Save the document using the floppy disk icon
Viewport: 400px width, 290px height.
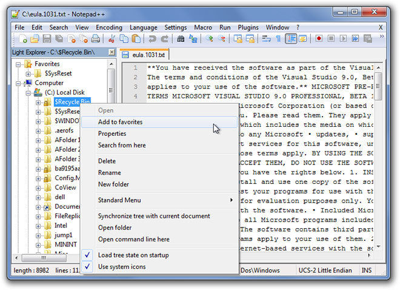coord(47,39)
